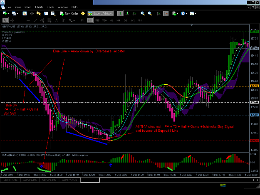Expand the Templates dropdown arrow
The image size is (260, 195).
[196, 14]
